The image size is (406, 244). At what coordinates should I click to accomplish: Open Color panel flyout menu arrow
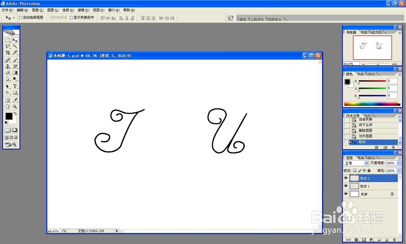click(x=400, y=74)
